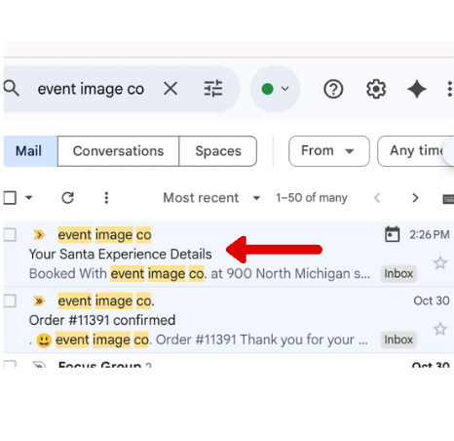Tick the checkbox for Santa Experience email

[x=10, y=234]
